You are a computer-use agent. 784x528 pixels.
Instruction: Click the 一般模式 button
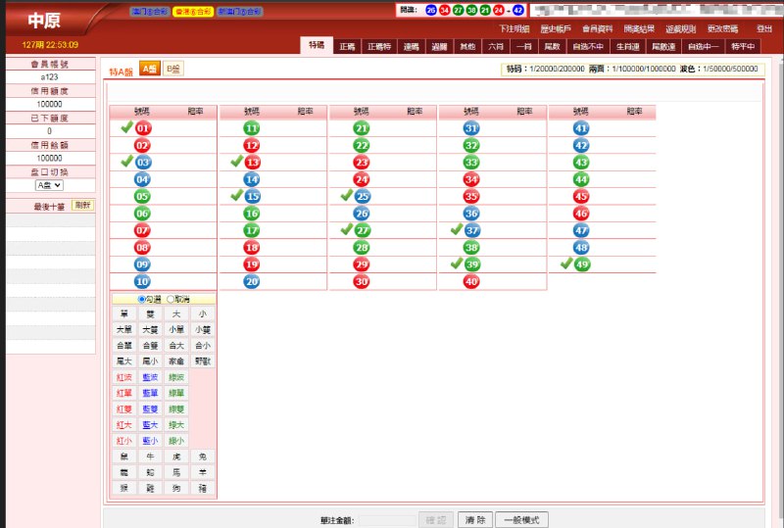(521, 520)
